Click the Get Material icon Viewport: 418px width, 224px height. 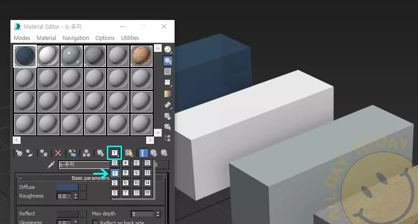point(19,153)
